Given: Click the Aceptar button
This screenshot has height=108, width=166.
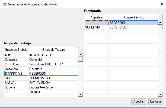Looking at the screenshot, I should [139, 101].
